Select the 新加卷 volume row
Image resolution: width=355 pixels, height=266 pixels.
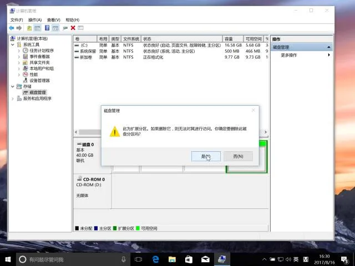(x=171, y=57)
